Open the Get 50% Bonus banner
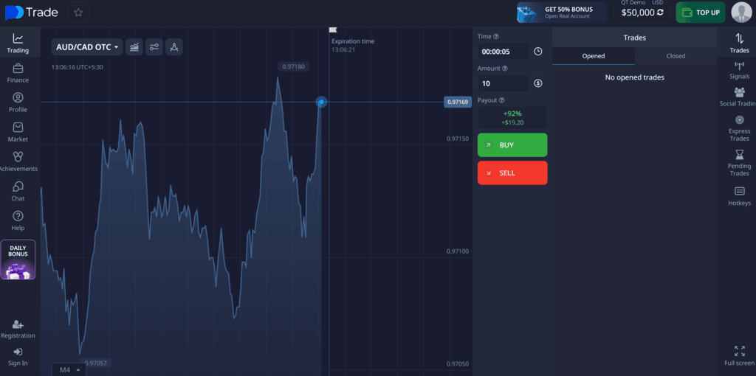756x376 pixels. pos(562,13)
